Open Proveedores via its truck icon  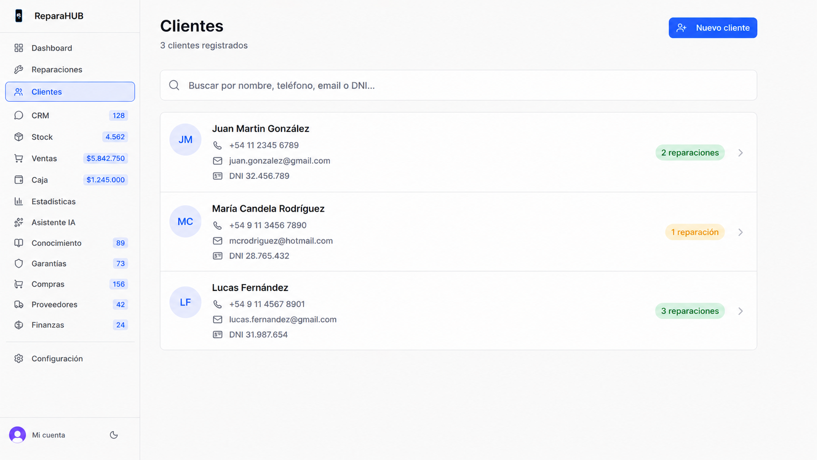pyautogui.click(x=19, y=305)
